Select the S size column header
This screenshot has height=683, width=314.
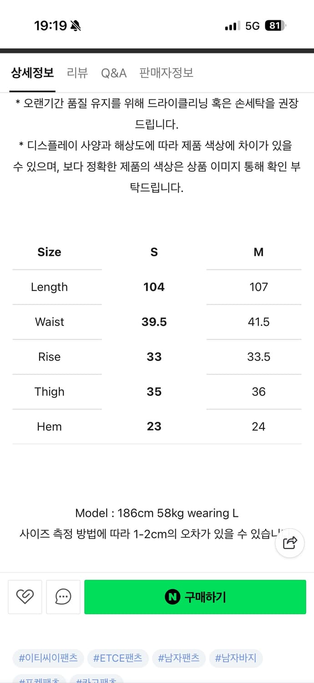154,252
